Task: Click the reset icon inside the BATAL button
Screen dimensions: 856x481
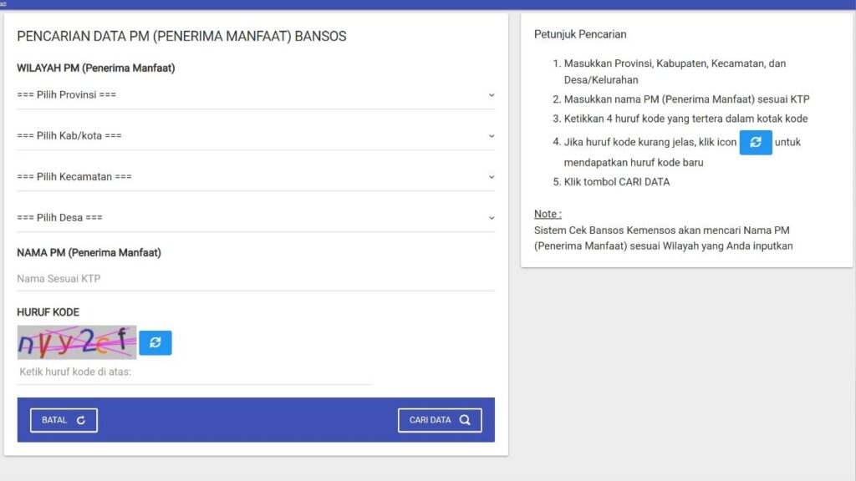Action: (82, 419)
